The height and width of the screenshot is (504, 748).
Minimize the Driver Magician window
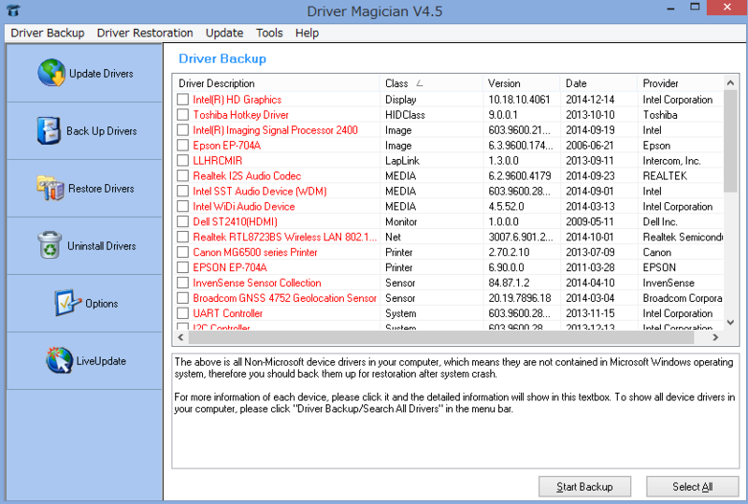(x=670, y=8)
